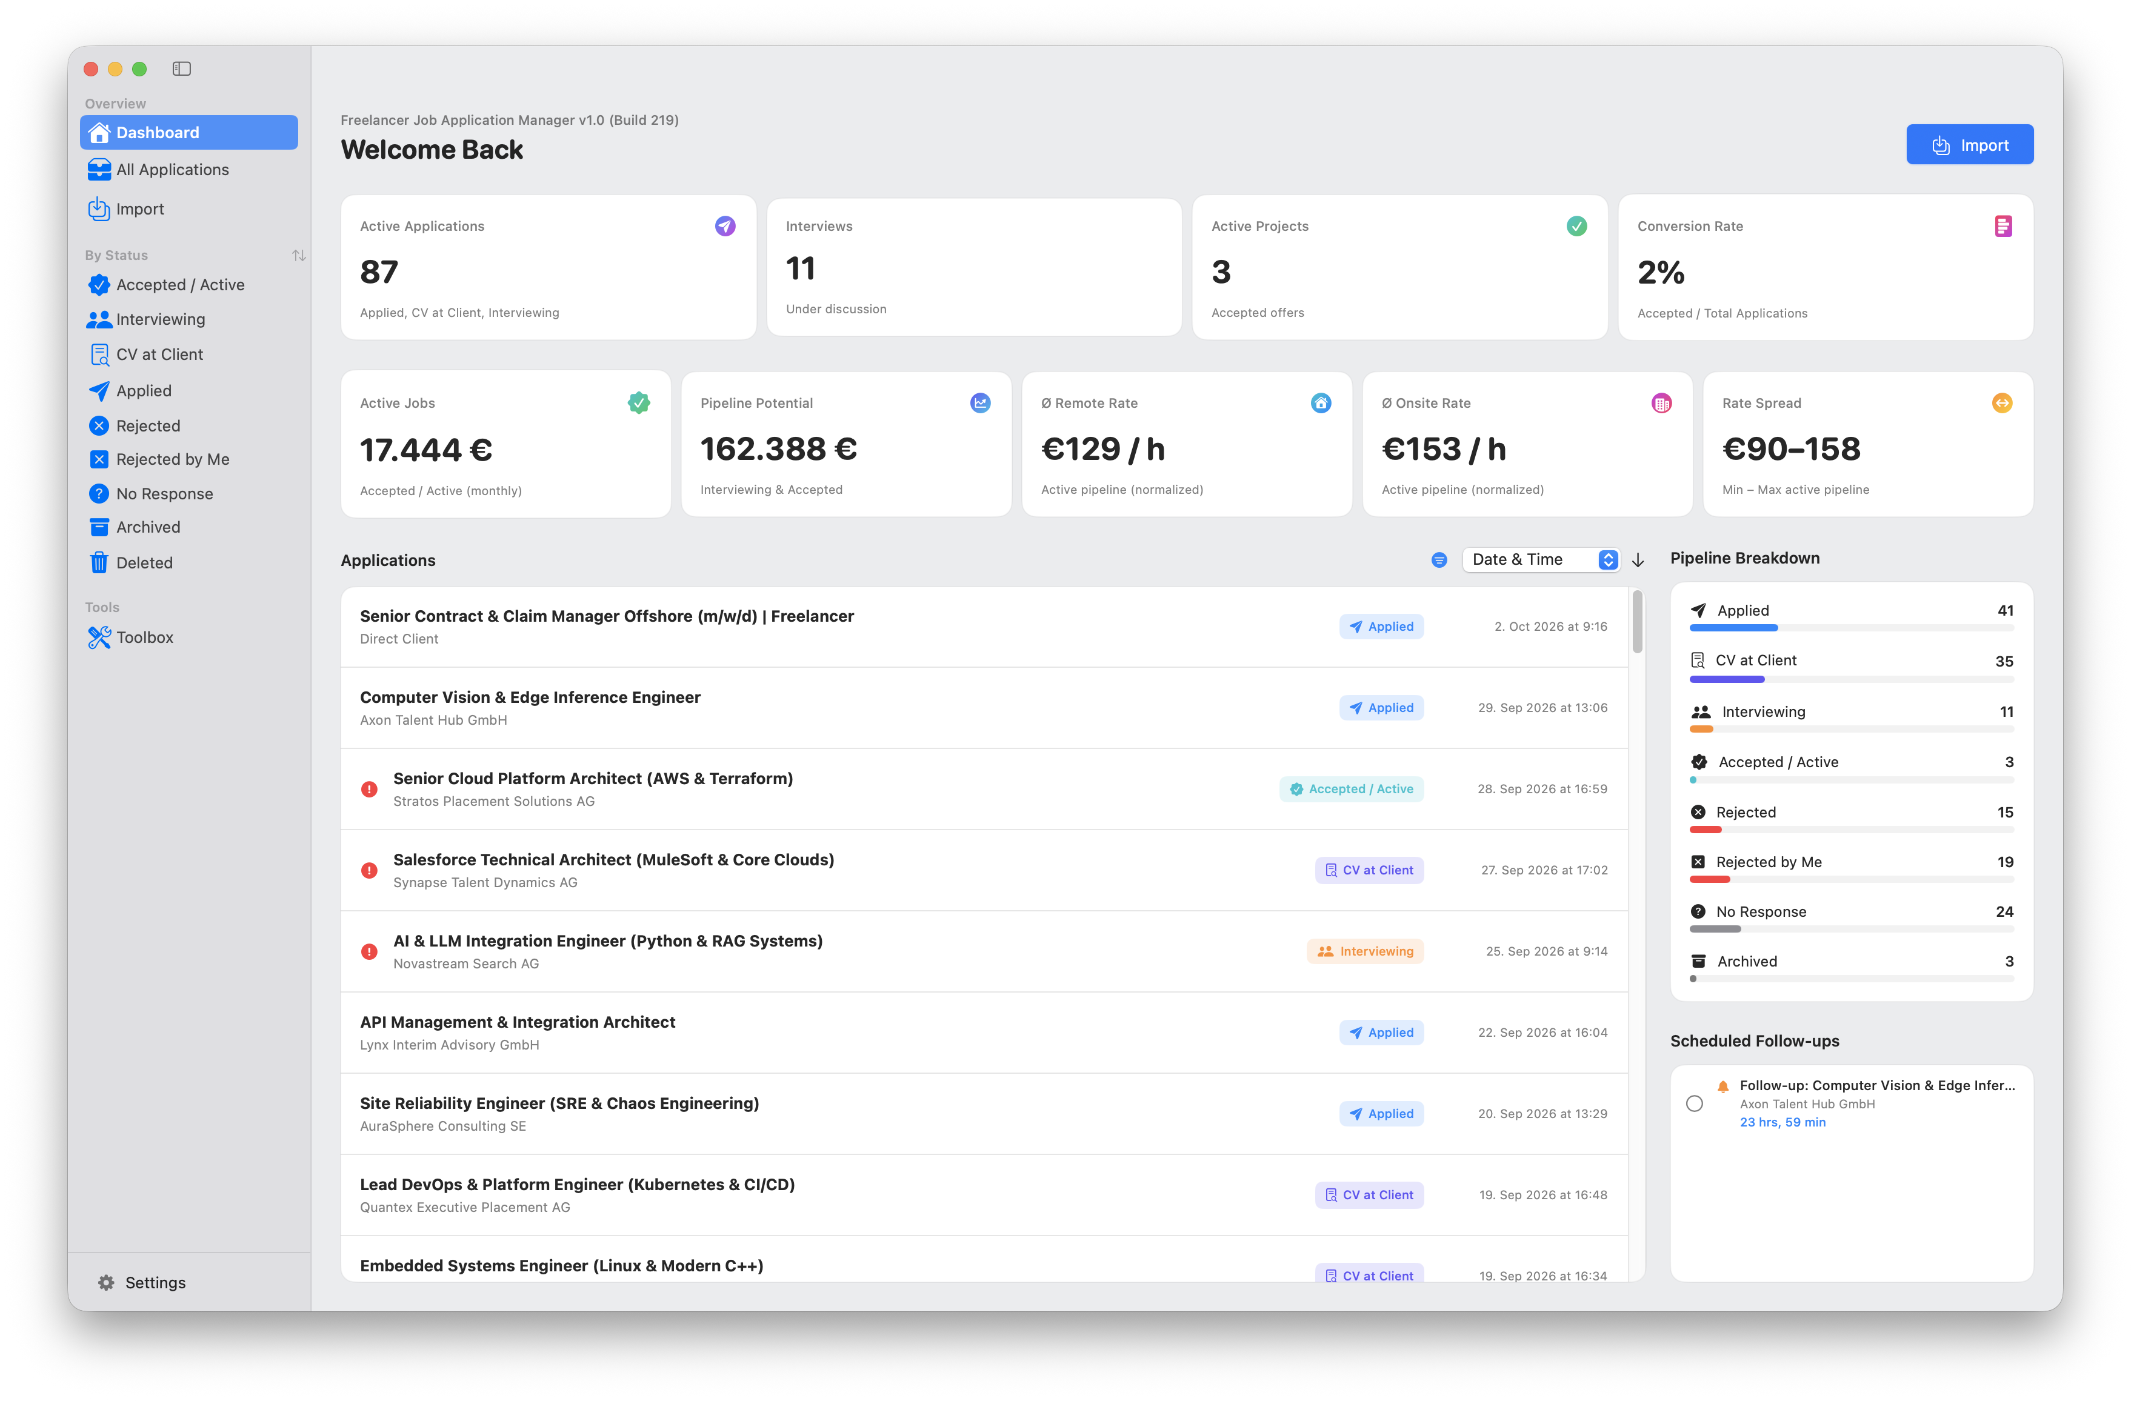Screen dimensions: 2131x1401
Task: Click alert icon on AI & LLM Integration Engineer
Action: (x=369, y=951)
